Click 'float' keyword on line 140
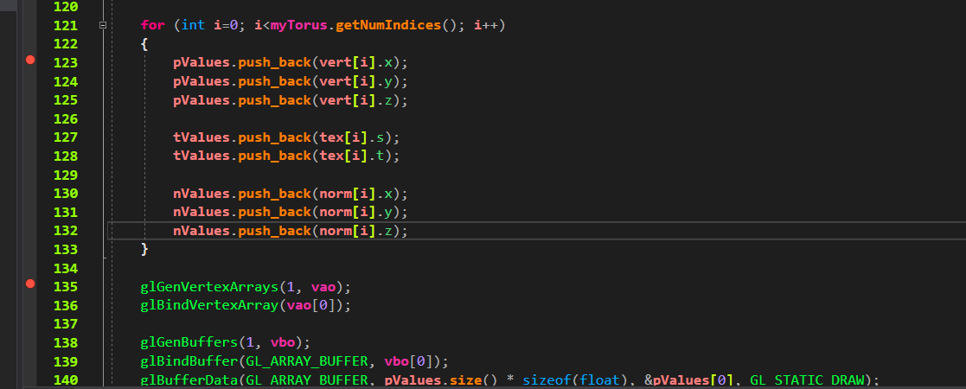 599,379
